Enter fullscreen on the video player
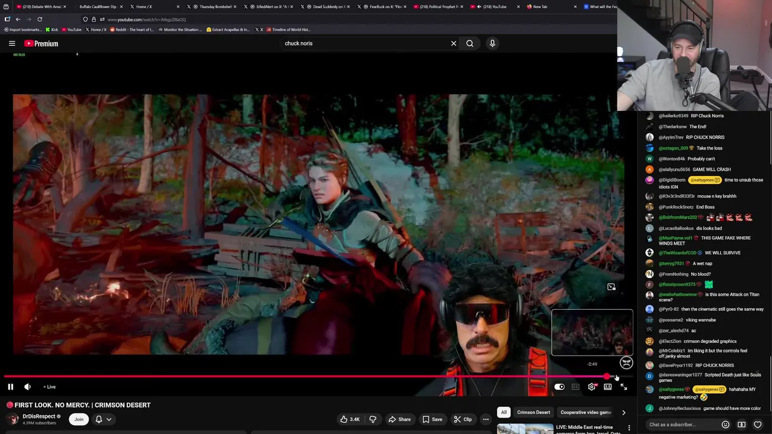 tap(624, 387)
